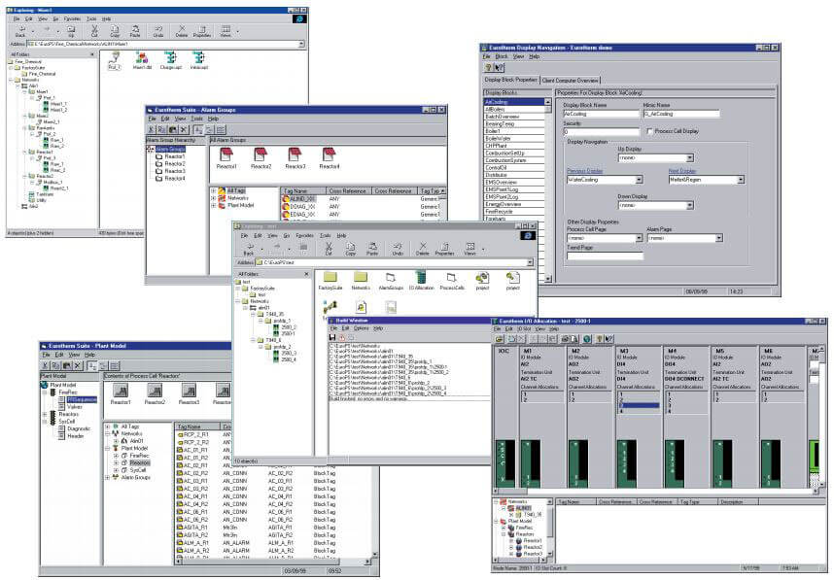Viewport: 834px width, 580px height.
Task: Click the Previous Display link
Action: tap(585, 171)
